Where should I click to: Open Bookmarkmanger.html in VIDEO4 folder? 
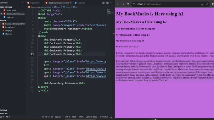coord(15,24)
